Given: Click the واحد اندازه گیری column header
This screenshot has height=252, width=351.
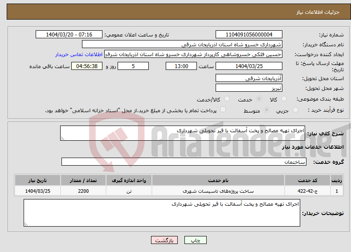Looking at the screenshot, I should tap(129, 180).
